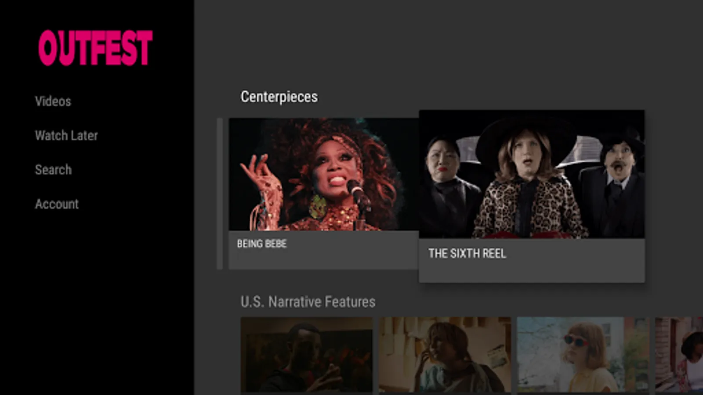
Task: Open the Videos section
Action: pyautogui.click(x=53, y=101)
